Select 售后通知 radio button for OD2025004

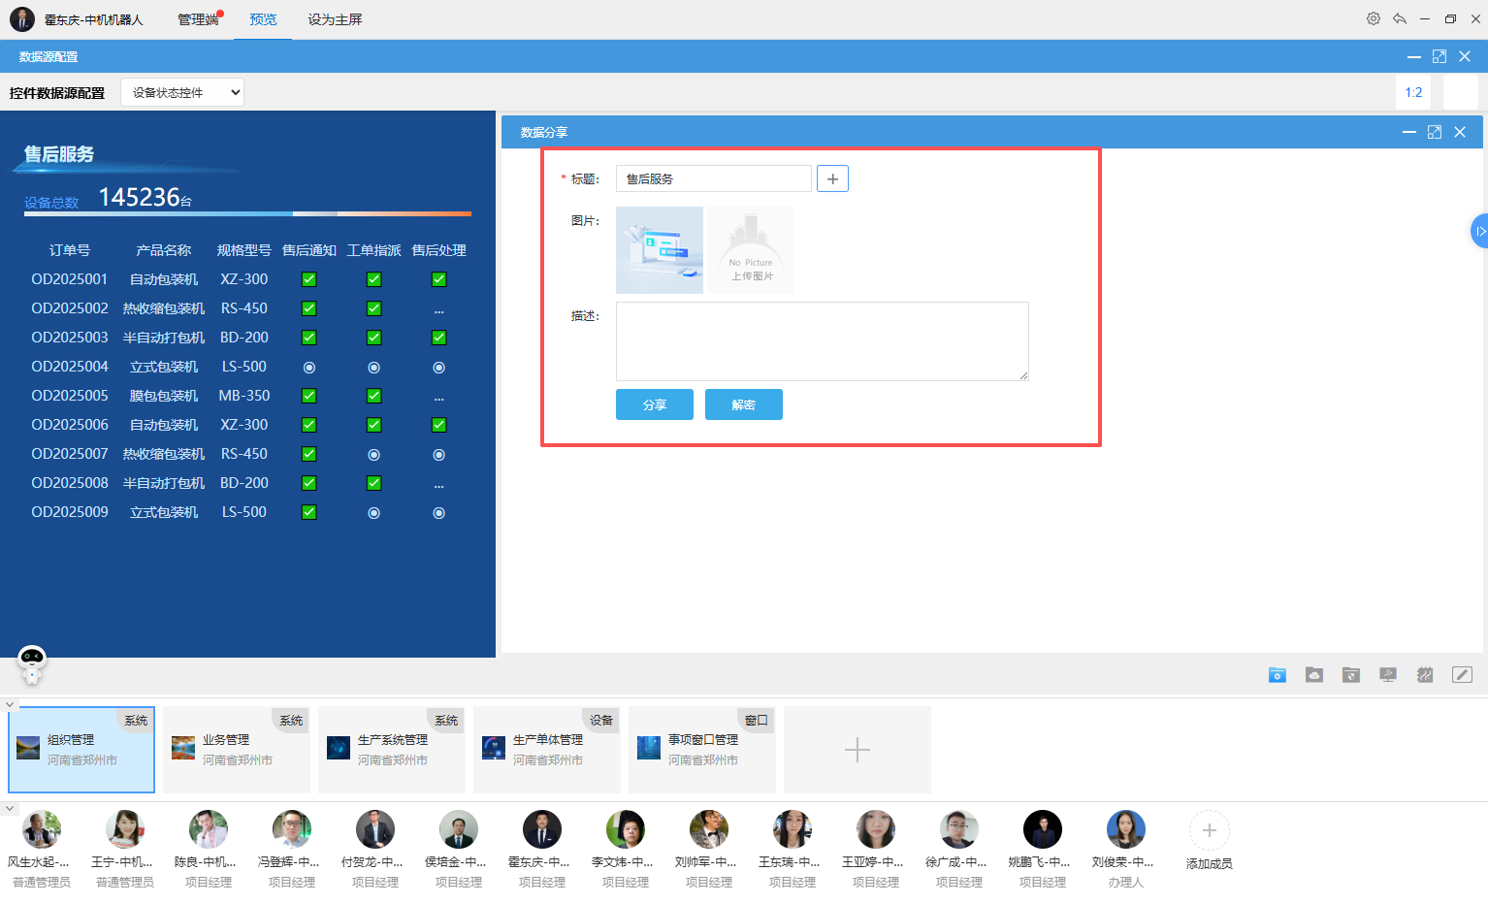pos(308,368)
